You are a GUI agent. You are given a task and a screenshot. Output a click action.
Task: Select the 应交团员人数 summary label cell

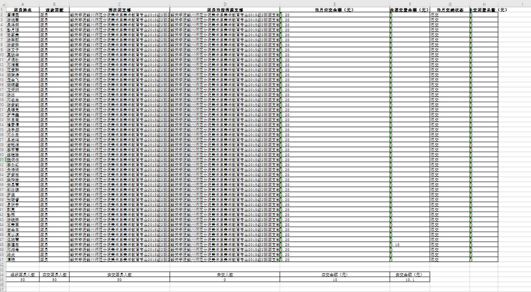(x=54, y=275)
